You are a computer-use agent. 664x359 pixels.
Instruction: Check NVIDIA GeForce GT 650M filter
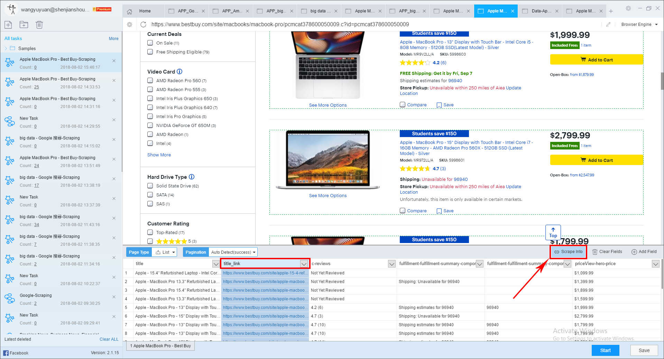point(150,125)
